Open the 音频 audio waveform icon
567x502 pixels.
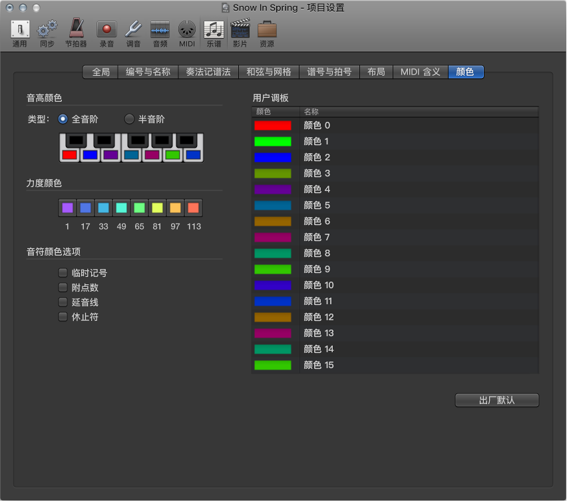pyautogui.click(x=160, y=30)
